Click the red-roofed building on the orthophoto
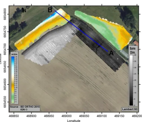The image size is (142, 122). [x=136, y=43]
